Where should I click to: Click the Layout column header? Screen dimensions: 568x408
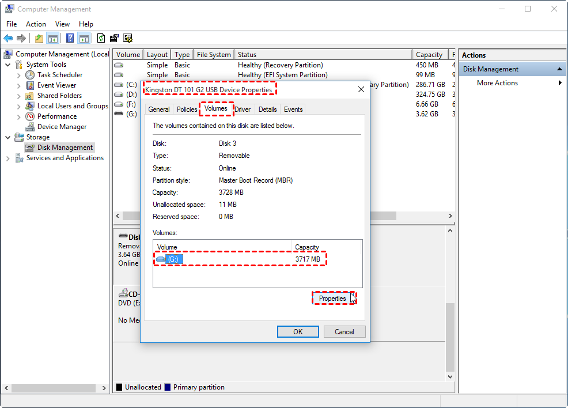[x=157, y=55]
